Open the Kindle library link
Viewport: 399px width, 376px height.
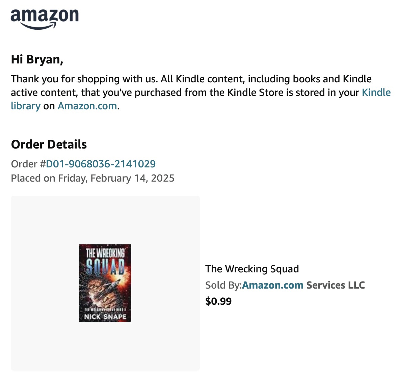click(376, 92)
